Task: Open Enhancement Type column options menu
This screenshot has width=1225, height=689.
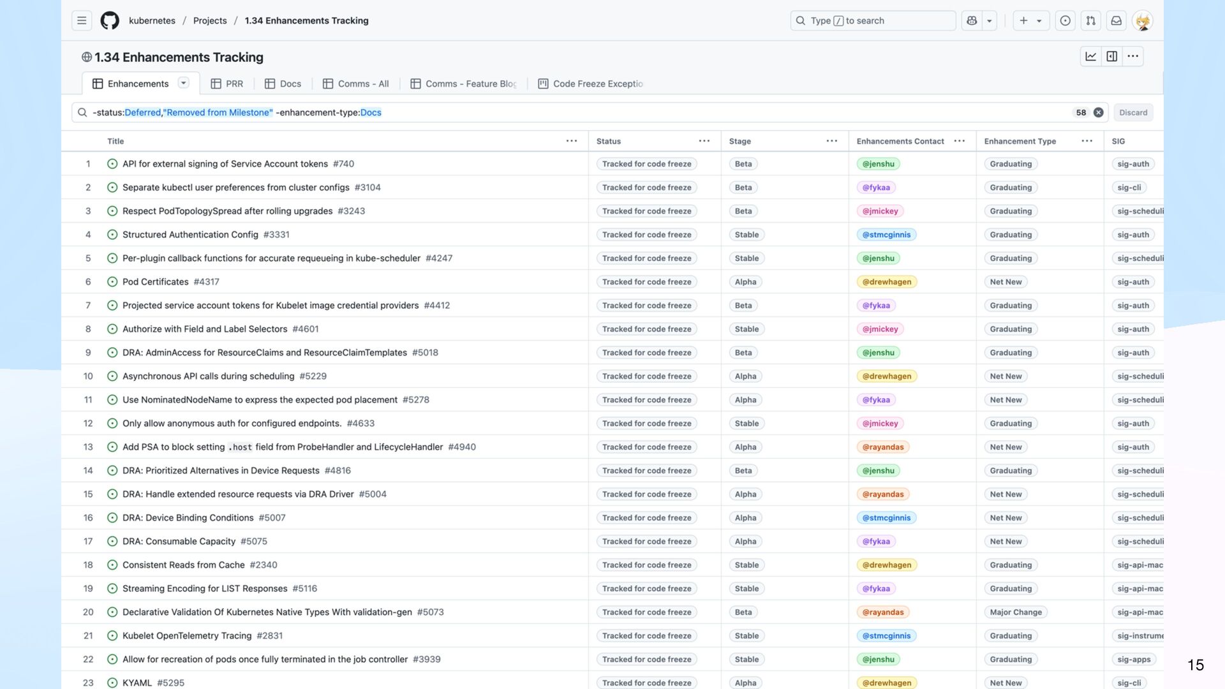Action: [1087, 141]
